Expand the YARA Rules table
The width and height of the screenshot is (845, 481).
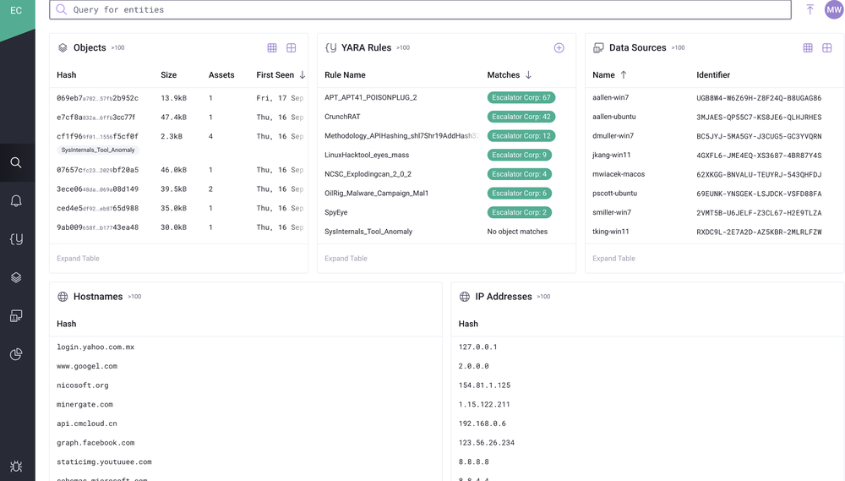point(346,259)
